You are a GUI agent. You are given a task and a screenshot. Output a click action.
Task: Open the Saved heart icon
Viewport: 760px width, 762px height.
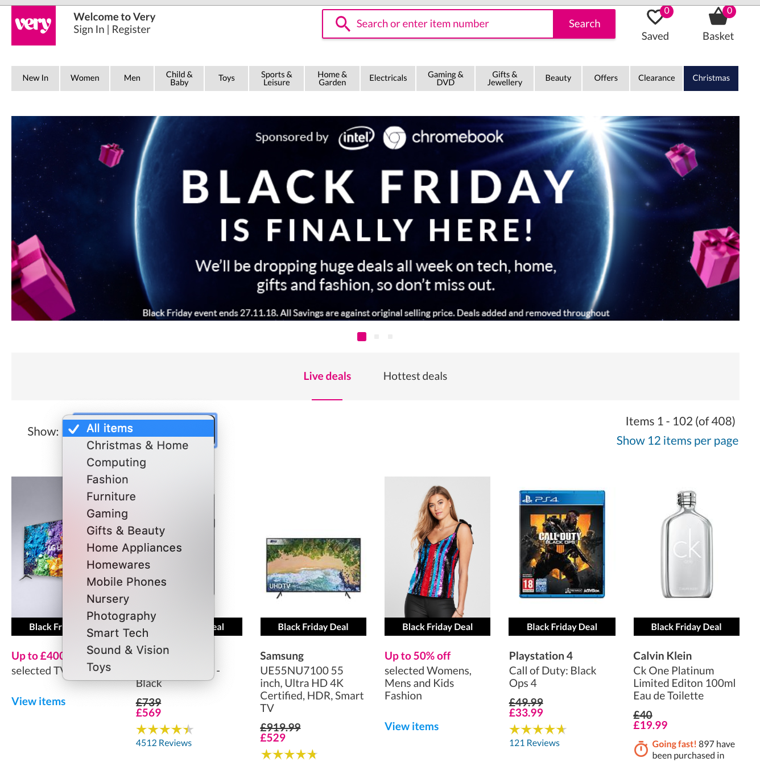tap(655, 17)
